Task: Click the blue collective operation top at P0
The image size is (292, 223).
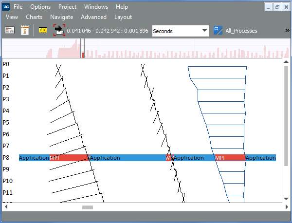Action: 217,66
